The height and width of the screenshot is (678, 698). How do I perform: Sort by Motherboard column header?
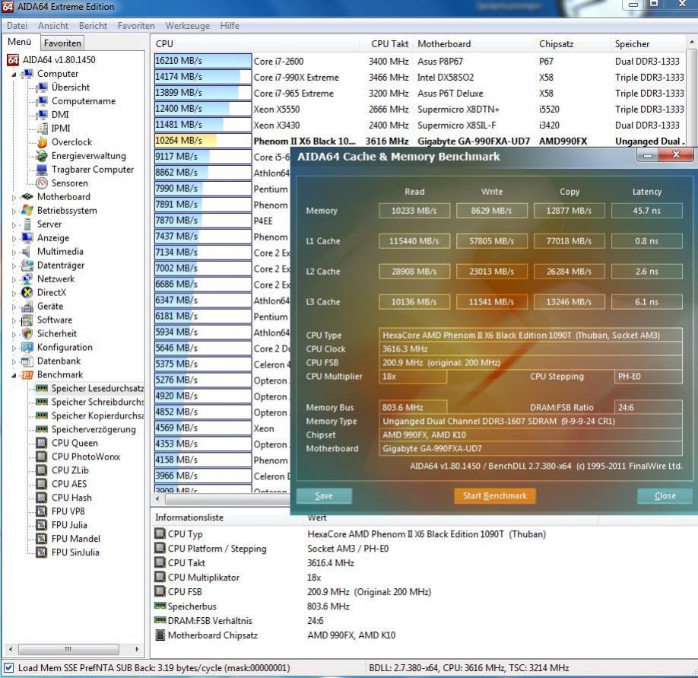(474, 44)
